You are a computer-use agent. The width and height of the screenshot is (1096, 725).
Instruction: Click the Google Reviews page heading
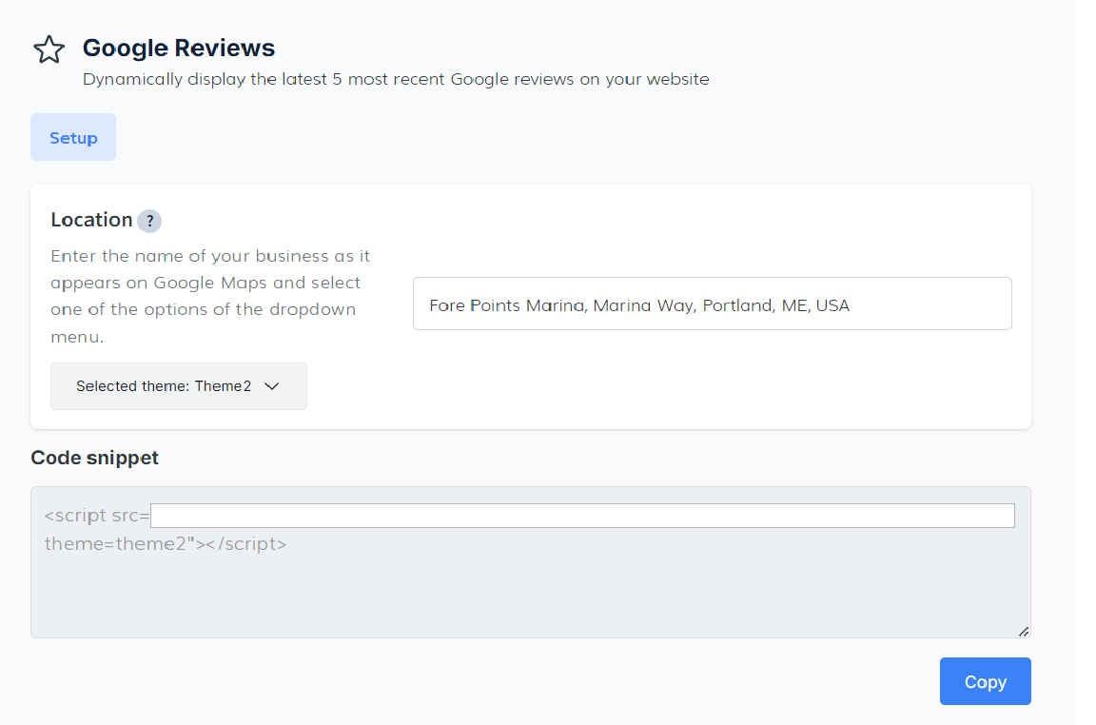(x=179, y=48)
